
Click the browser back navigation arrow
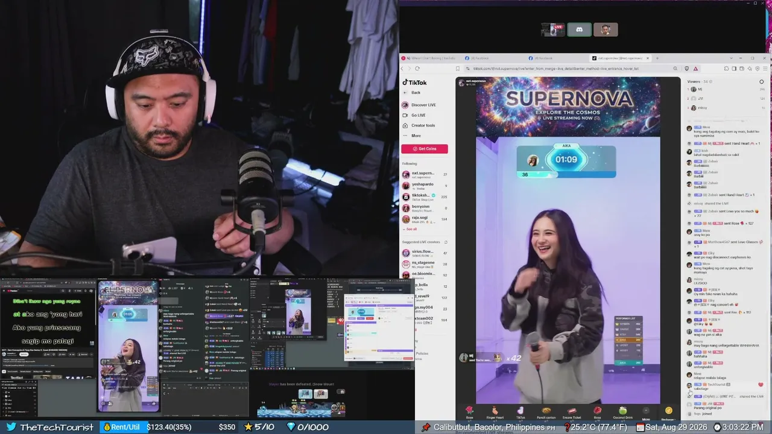coord(403,69)
